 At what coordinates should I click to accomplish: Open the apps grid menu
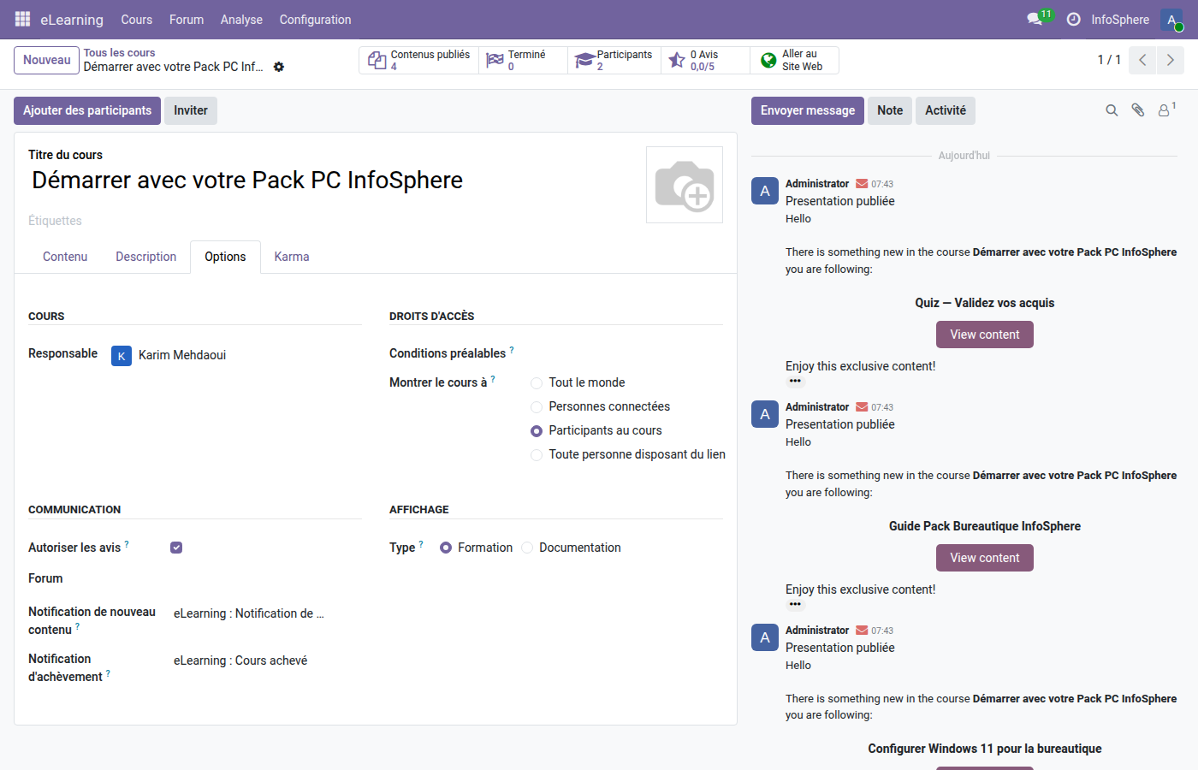21,19
